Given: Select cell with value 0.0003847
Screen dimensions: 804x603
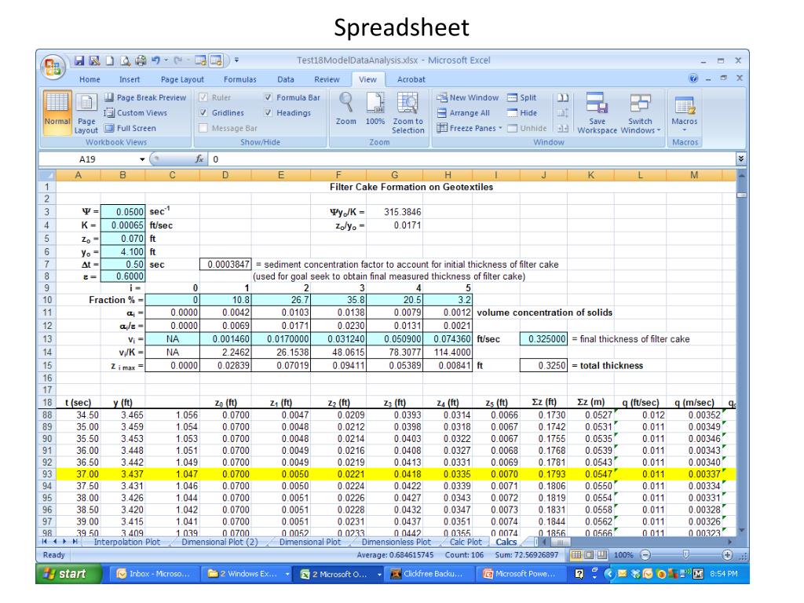Looking at the screenshot, I should click(225, 265).
